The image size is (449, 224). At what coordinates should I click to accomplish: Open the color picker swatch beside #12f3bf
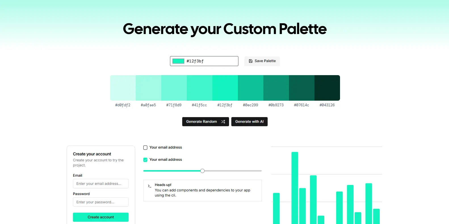tap(178, 61)
